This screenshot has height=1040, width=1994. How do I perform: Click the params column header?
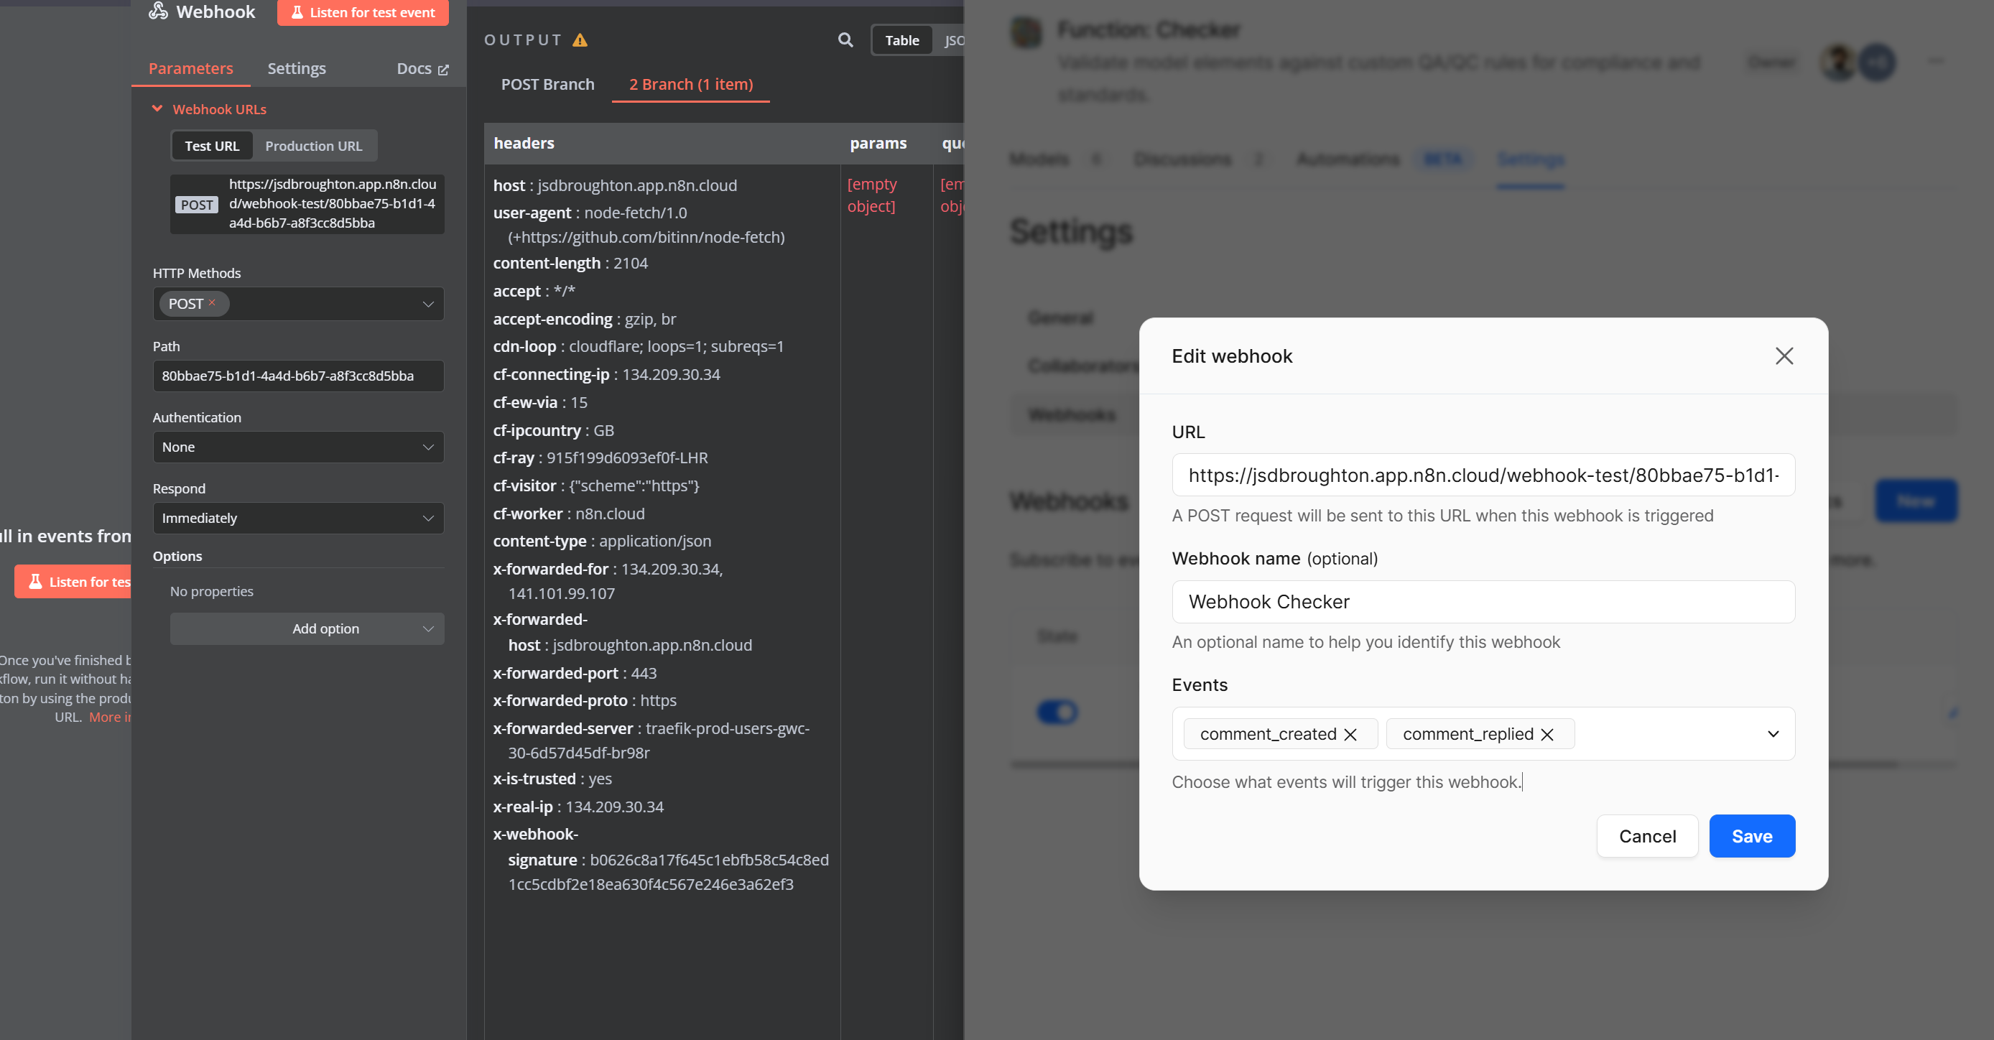click(878, 143)
